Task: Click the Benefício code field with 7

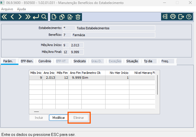Action: tap(67, 35)
